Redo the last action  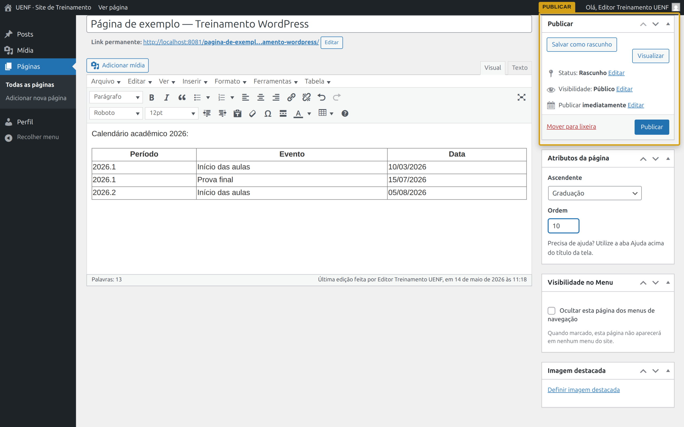pyautogui.click(x=337, y=97)
